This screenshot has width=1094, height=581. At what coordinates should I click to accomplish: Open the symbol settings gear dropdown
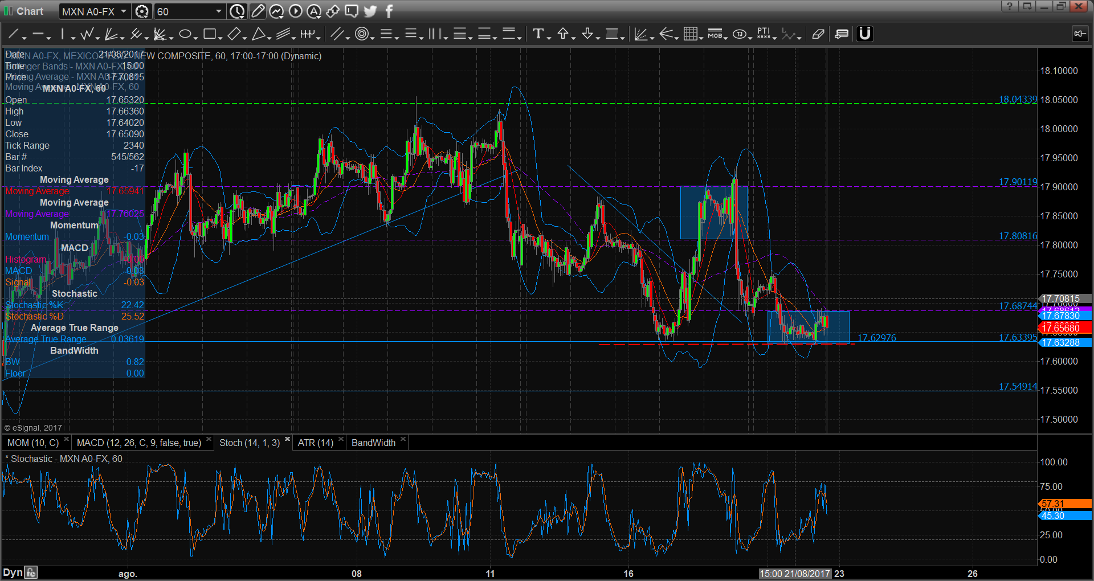coord(142,11)
